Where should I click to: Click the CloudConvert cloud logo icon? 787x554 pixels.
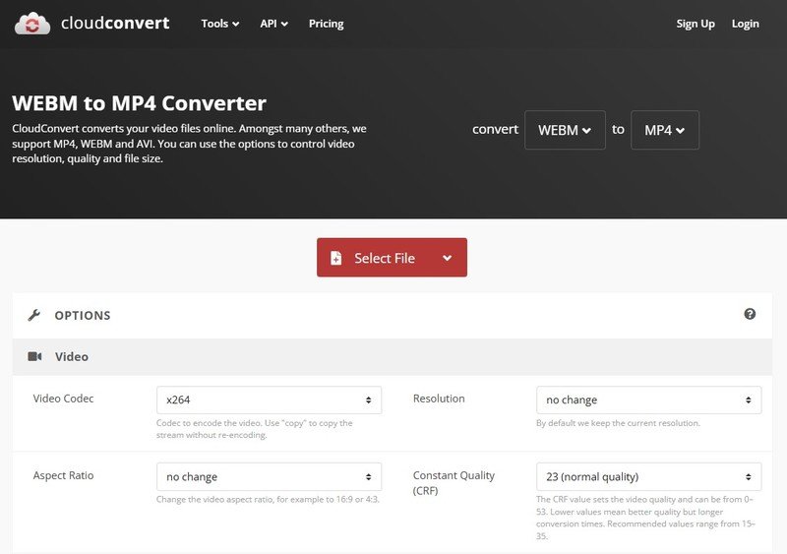32,24
